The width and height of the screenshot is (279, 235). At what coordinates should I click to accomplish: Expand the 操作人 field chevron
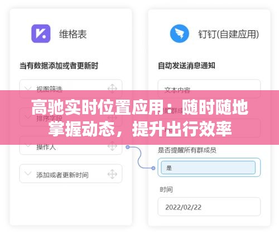pyautogui.click(x=28, y=146)
